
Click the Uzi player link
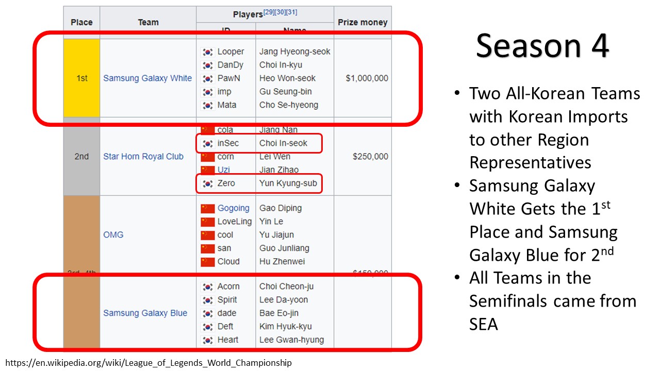click(x=224, y=170)
